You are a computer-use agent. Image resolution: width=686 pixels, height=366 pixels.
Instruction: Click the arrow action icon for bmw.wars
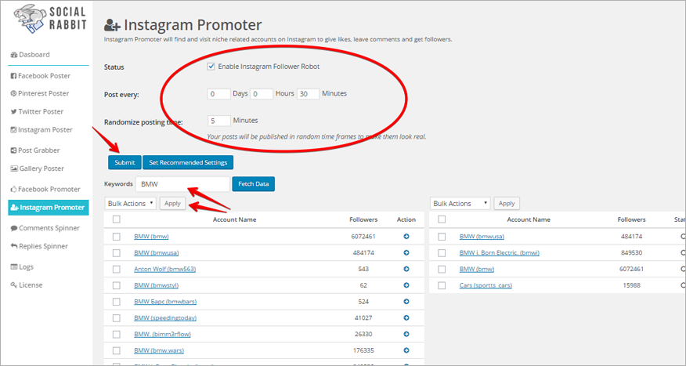tap(406, 350)
